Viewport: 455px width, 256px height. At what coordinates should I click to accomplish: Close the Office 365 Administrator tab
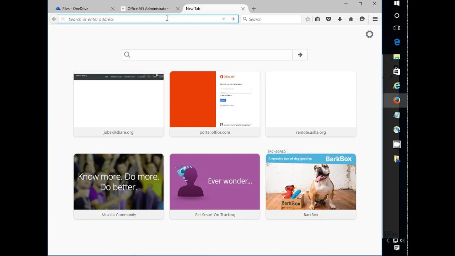(x=178, y=9)
